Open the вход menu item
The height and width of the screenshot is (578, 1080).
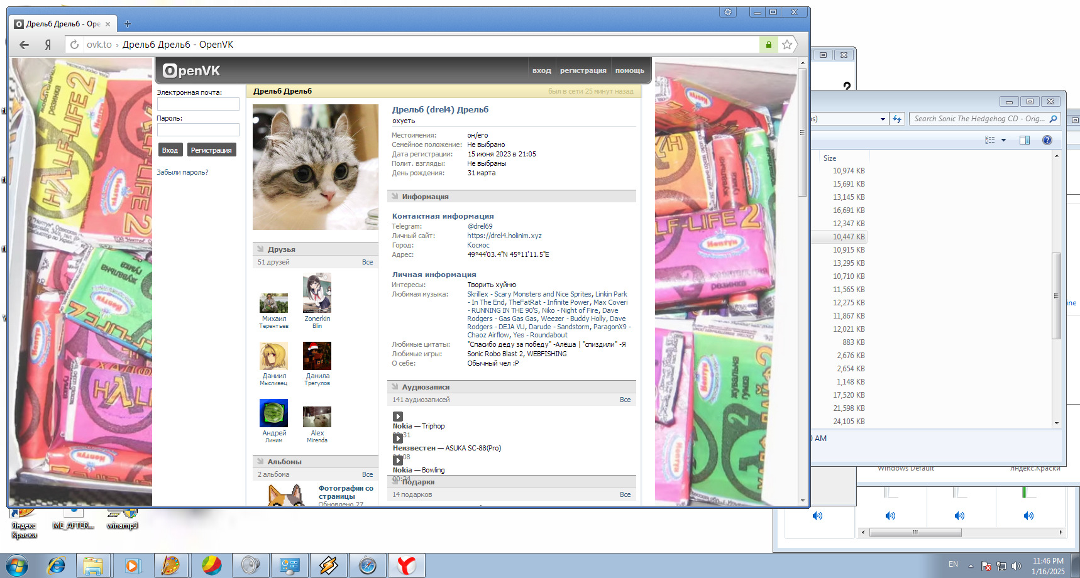tap(542, 70)
